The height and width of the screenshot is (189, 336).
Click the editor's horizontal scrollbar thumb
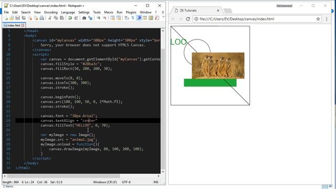point(64,176)
